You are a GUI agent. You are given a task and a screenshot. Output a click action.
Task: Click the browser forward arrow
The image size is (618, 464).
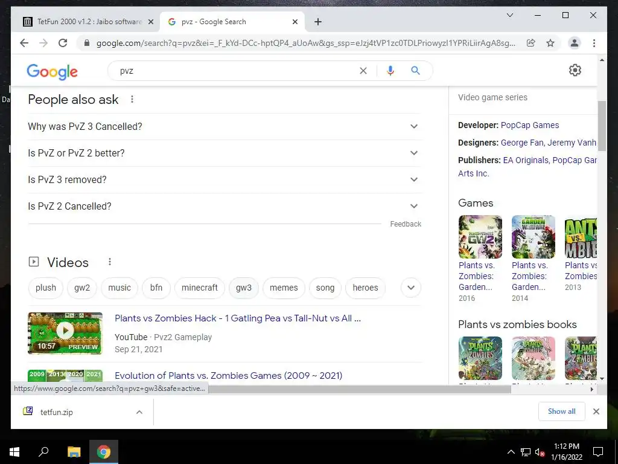pyautogui.click(x=43, y=43)
